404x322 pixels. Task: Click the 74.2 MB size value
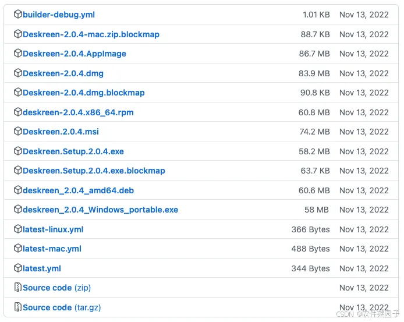point(314,132)
